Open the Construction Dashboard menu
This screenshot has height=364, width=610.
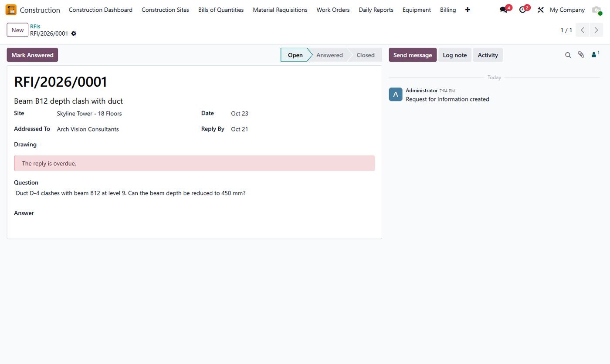point(101,10)
